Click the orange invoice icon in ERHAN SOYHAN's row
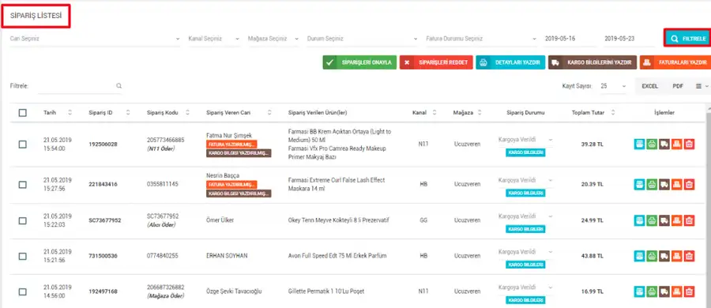 pyautogui.click(x=676, y=256)
